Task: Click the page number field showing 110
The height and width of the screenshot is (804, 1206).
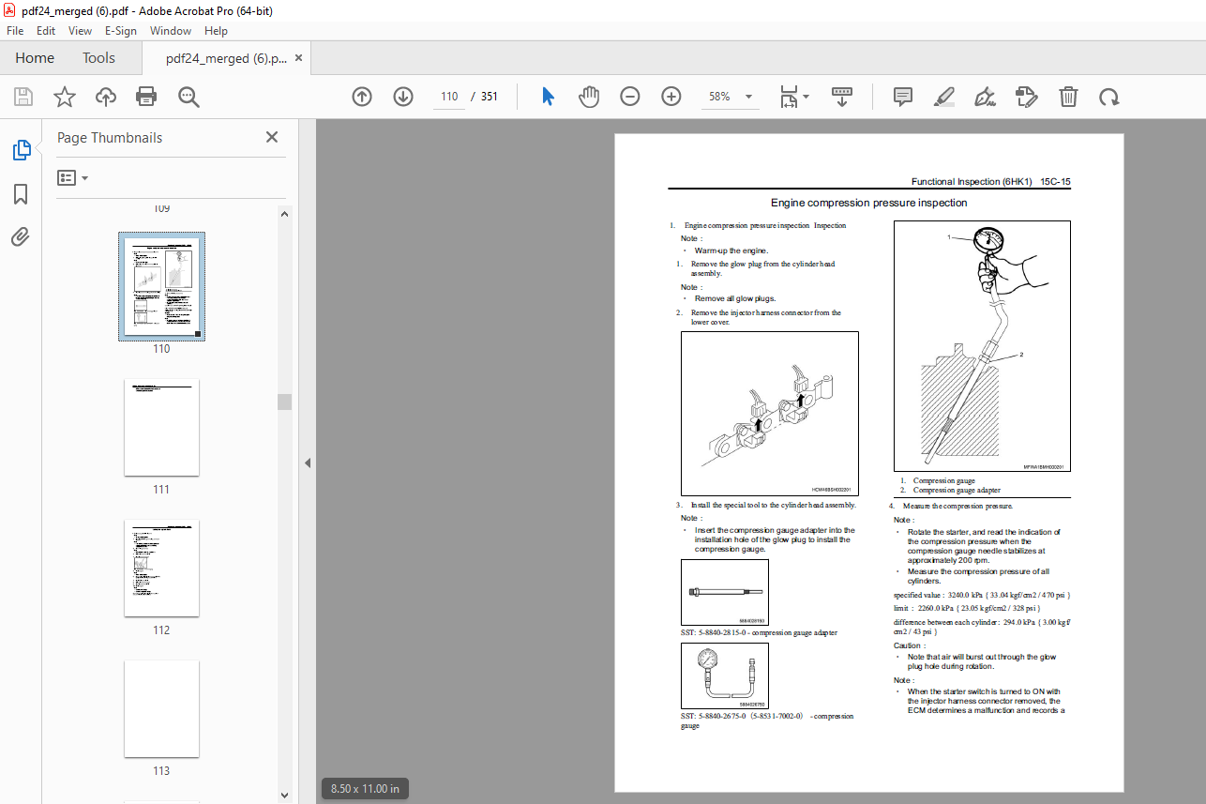Action: [x=449, y=97]
